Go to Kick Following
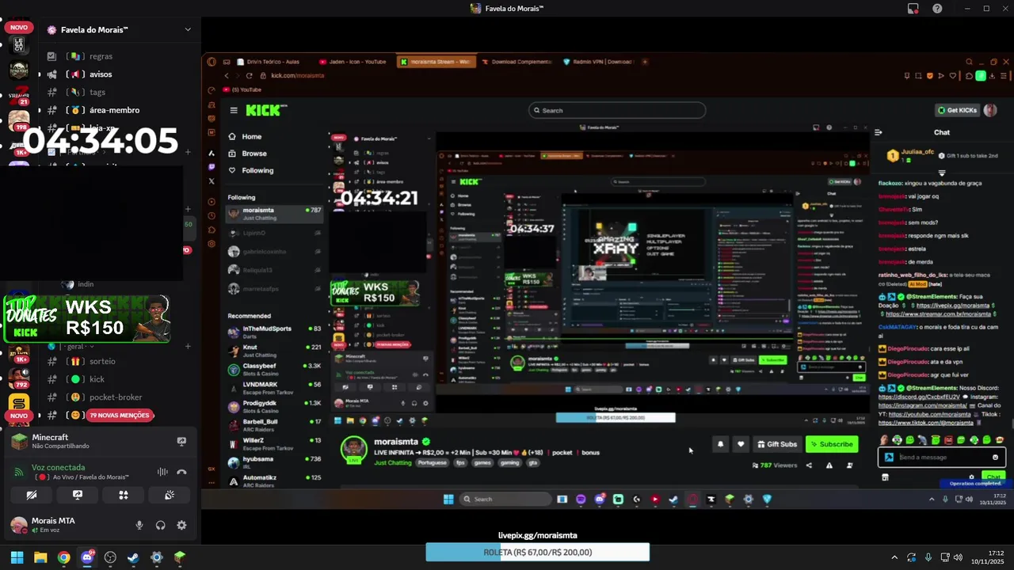The height and width of the screenshot is (570, 1014). [257, 170]
